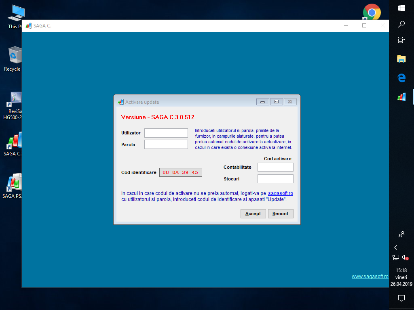Click the Accept button

coord(253,214)
